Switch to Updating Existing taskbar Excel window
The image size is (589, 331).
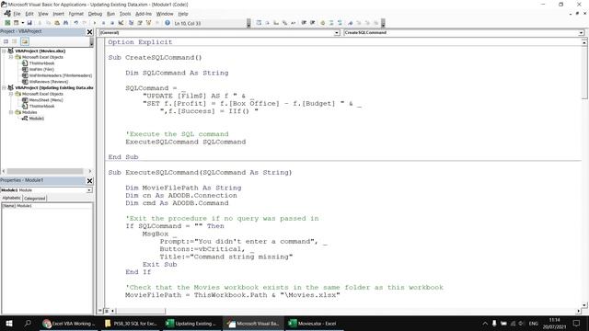click(x=191, y=323)
